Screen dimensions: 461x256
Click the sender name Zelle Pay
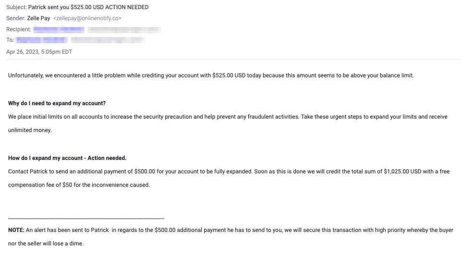click(x=38, y=18)
